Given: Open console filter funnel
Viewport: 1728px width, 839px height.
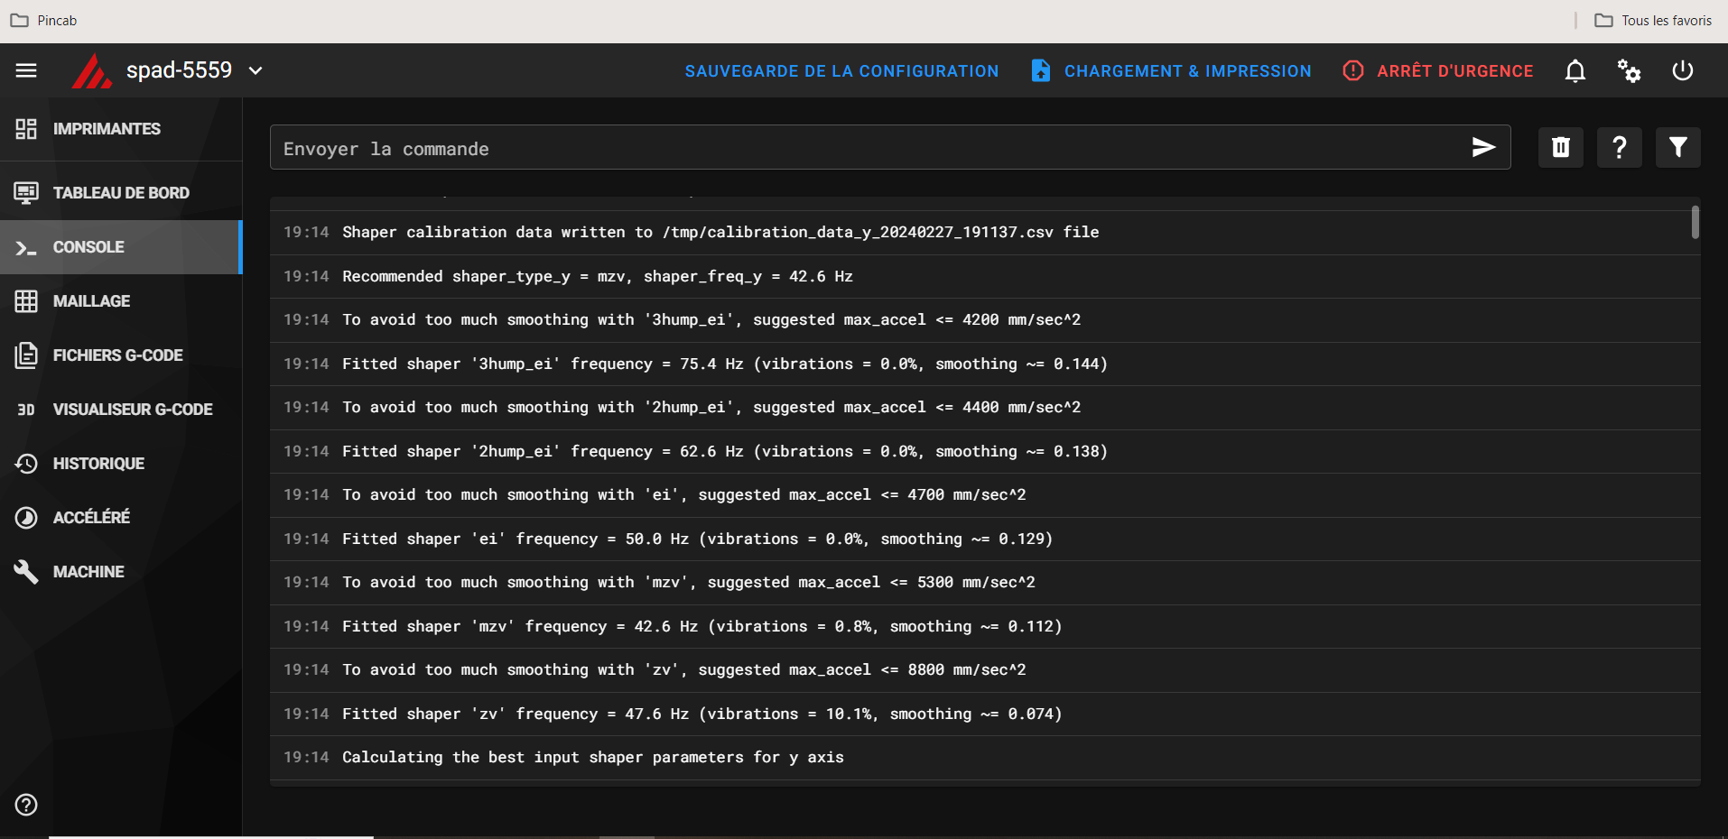Looking at the screenshot, I should coord(1678,147).
